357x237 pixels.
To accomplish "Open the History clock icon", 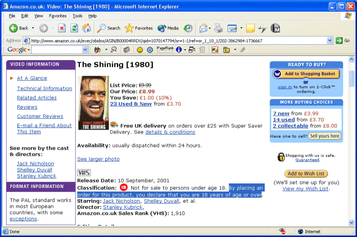I will pyautogui.click(x=188, y=28).
